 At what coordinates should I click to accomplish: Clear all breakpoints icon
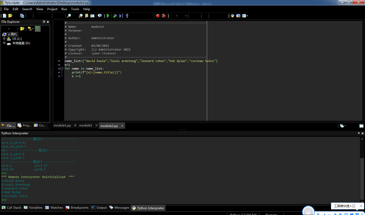tap(164, 16)
